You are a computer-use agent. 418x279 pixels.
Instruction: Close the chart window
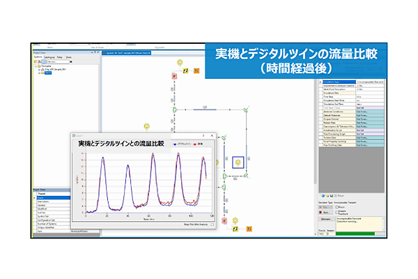(212, 135)
